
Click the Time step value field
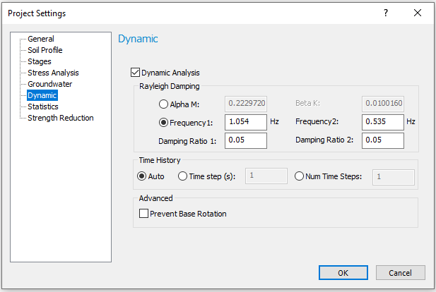(266, 176)
